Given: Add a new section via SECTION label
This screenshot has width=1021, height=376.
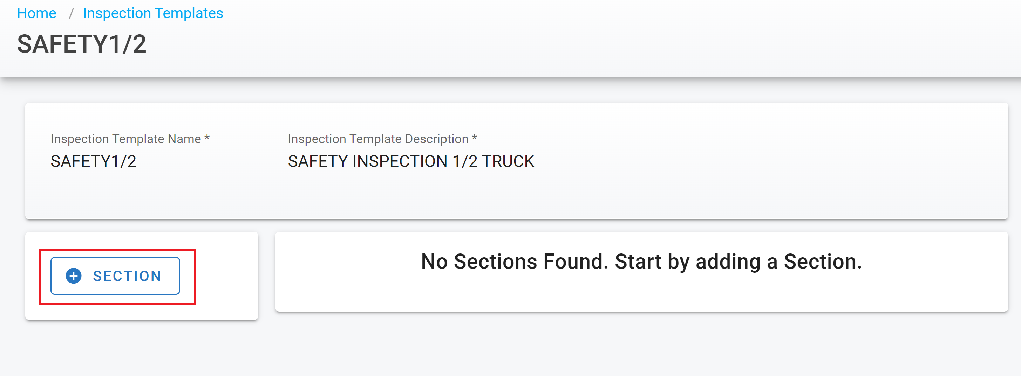Looking at the screenshot, I should tap(127, 276).
